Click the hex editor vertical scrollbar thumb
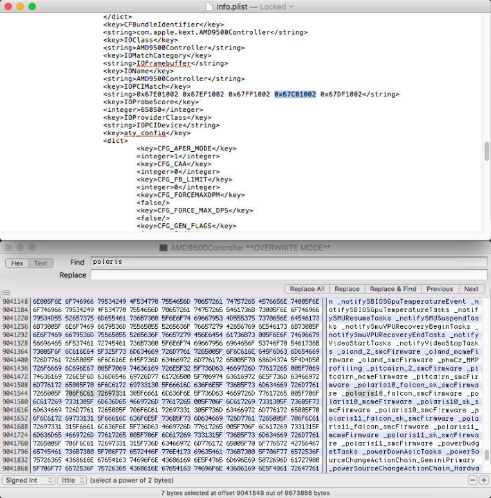491x498 pixels. pyautogui.click(x=487, y=454)
